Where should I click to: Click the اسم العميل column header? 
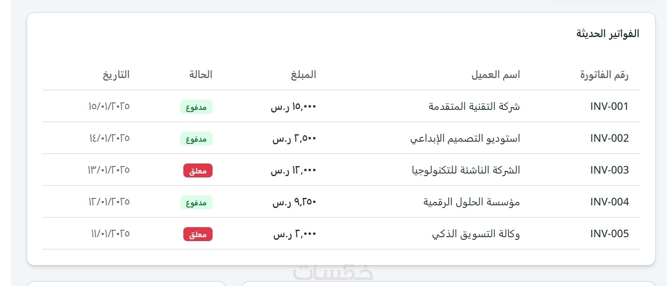tap(495, 75)
